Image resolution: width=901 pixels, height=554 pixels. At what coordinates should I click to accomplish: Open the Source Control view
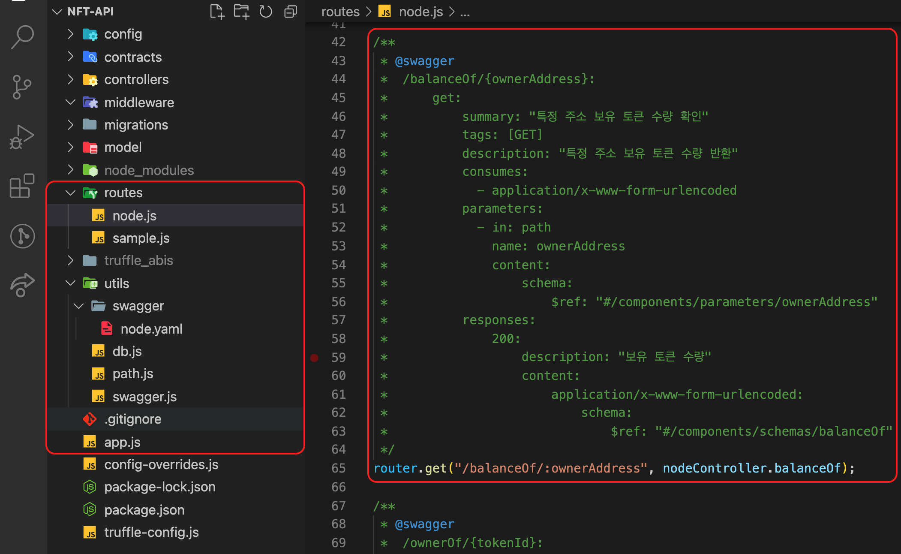[21, 87]
